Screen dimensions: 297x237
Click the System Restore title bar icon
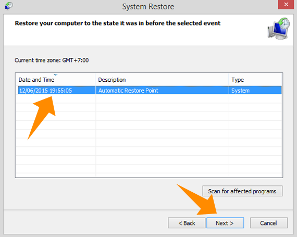coord(9,6)
